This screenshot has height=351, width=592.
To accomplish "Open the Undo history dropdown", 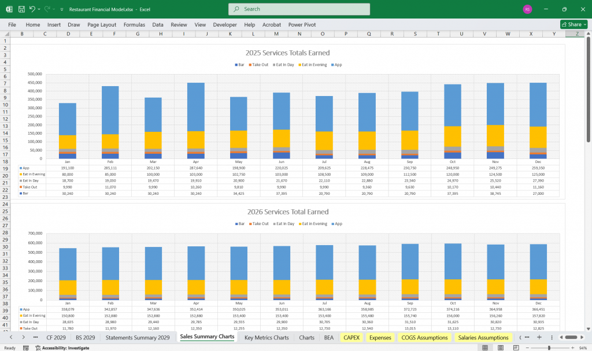I will (x=38, y=9).
